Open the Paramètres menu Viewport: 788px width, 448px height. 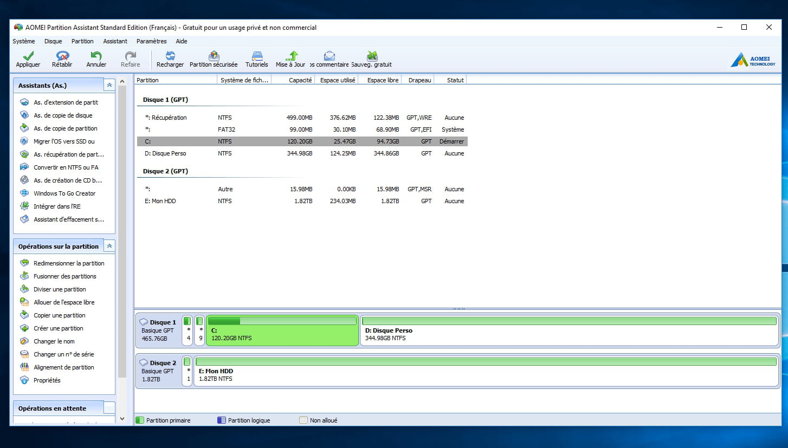[x=152, y=41]
